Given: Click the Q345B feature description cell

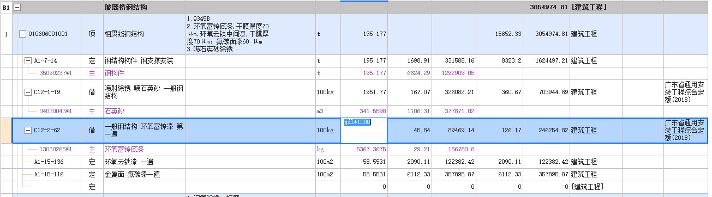Looking at the screenshot, I should point(250,34).
